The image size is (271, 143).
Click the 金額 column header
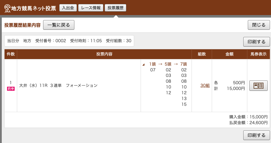229,54
